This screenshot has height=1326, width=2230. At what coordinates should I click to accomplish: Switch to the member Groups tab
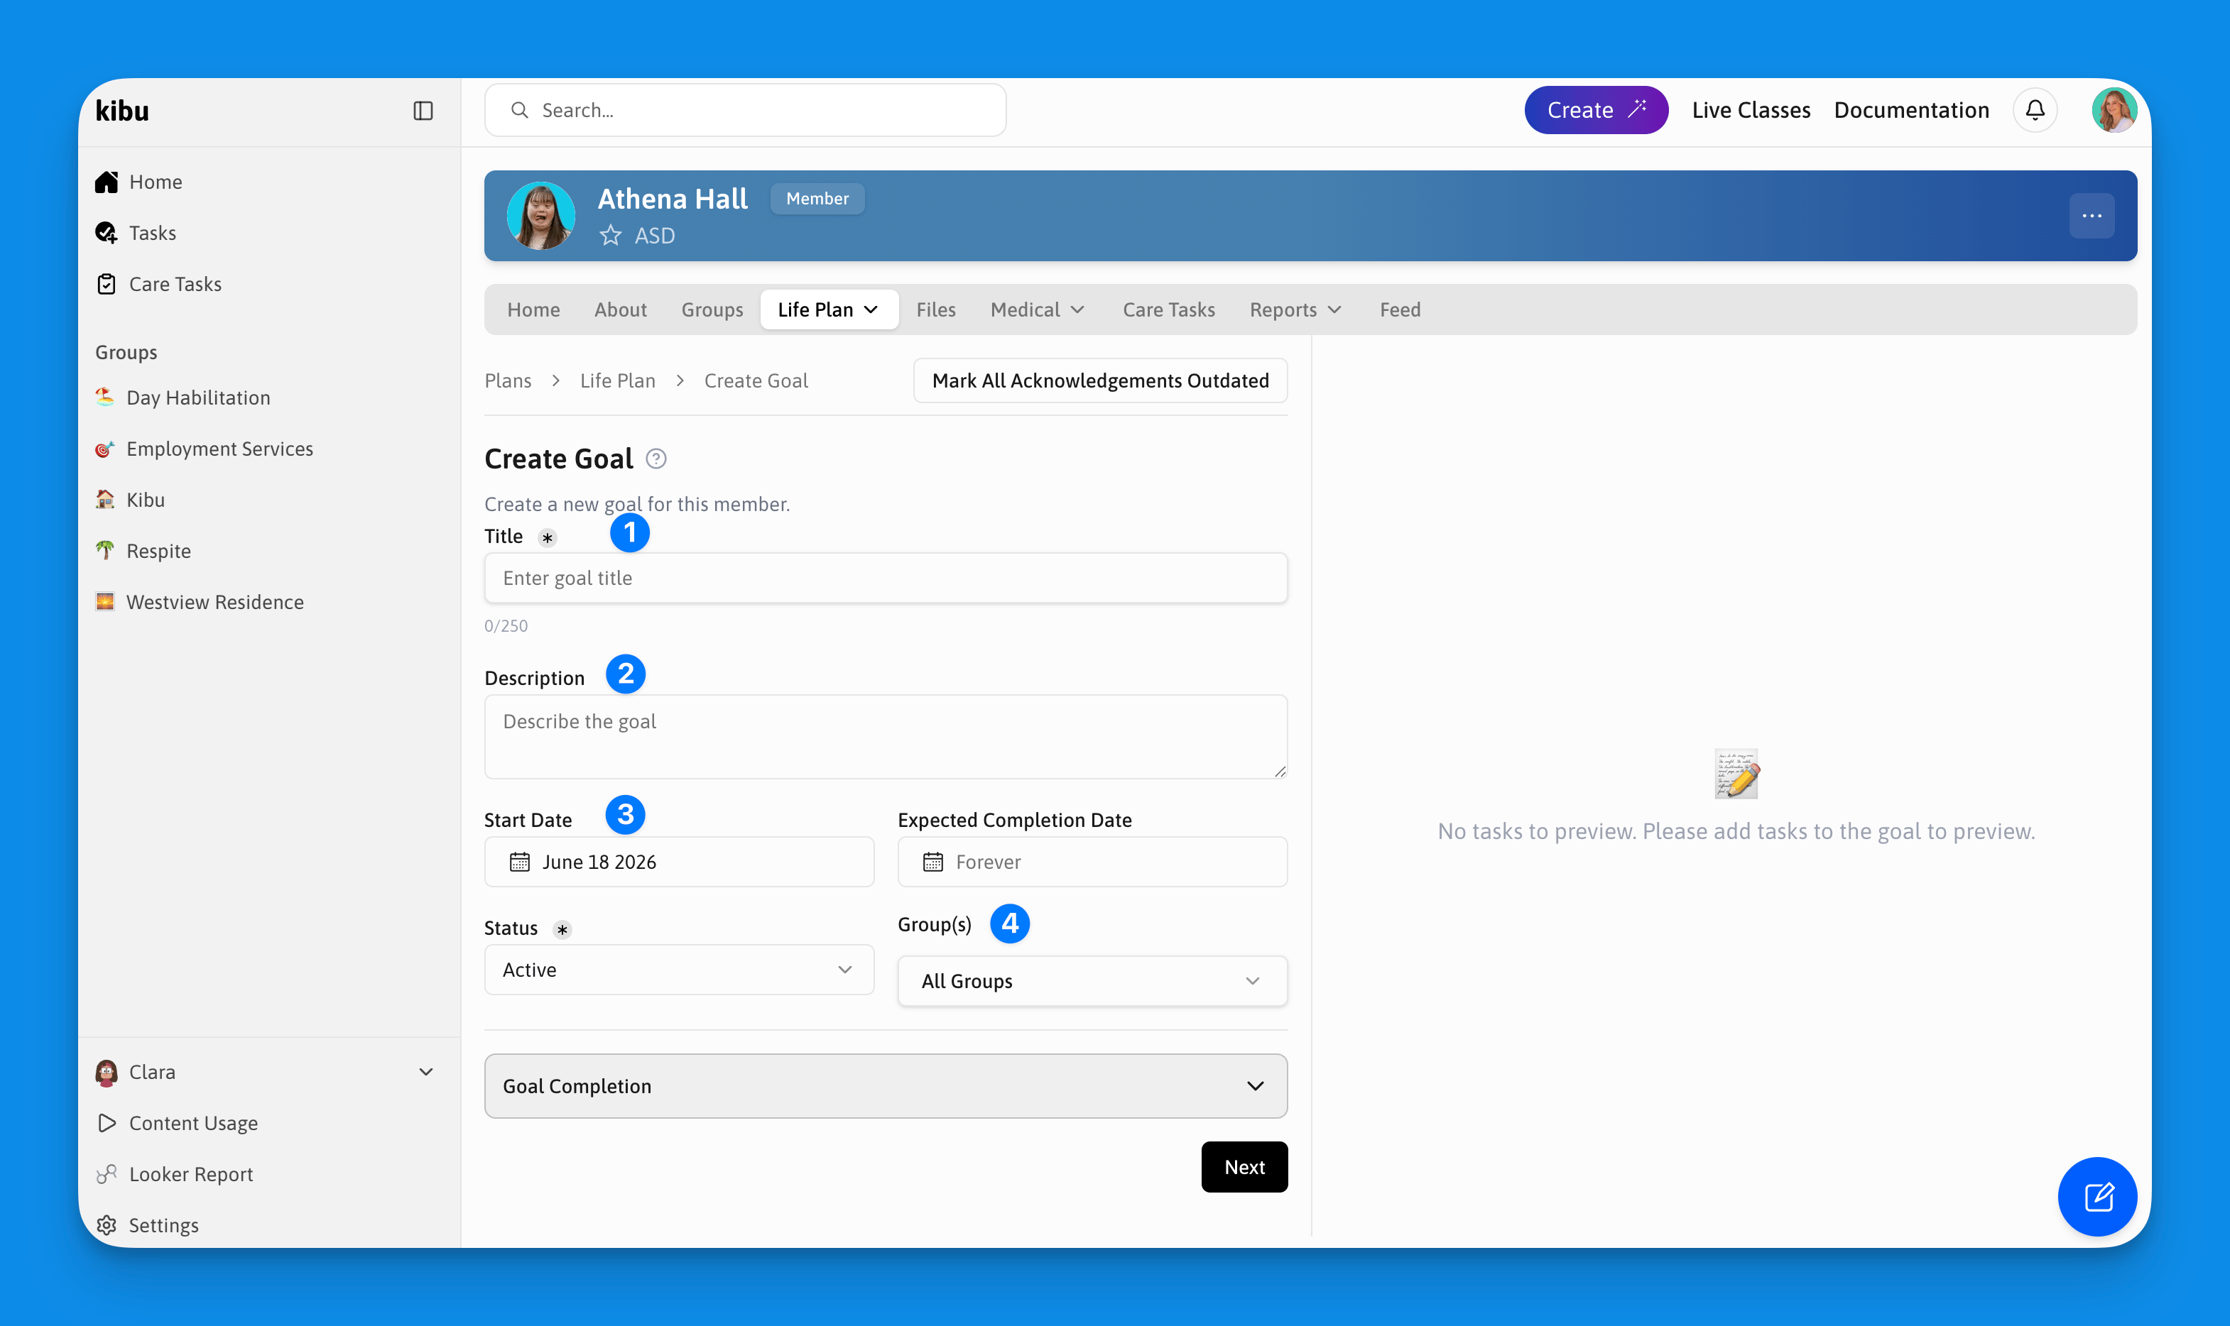click(712, 309)
